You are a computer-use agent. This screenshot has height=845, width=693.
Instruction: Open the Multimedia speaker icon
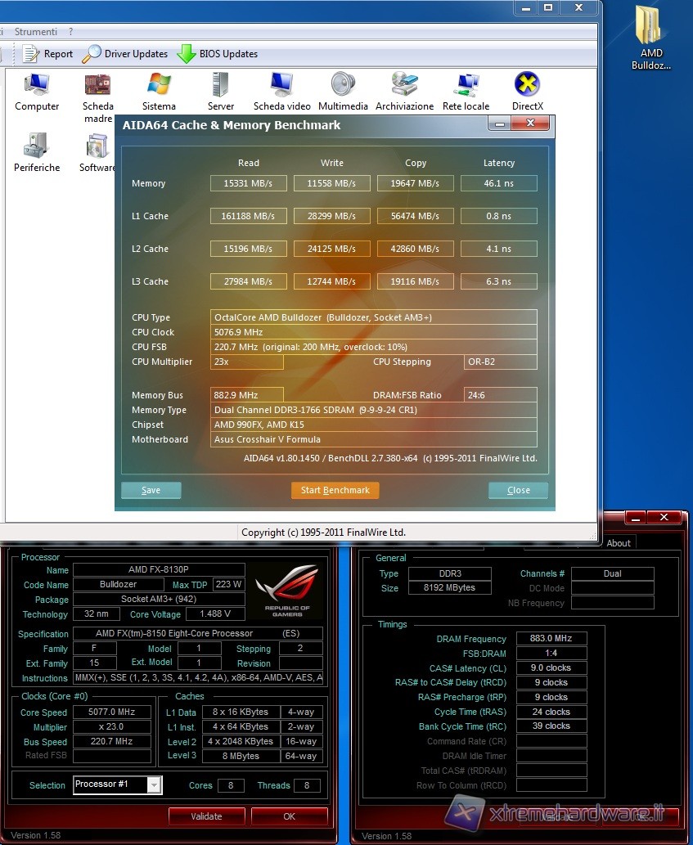coord(343,85)
